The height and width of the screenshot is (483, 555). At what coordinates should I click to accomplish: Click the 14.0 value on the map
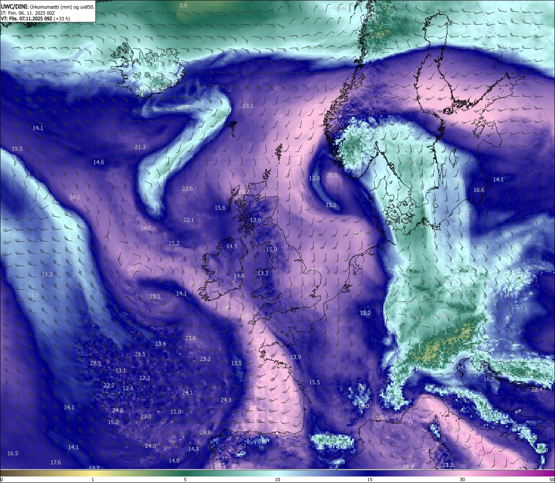pyautogui.click(x=174, y=460)
